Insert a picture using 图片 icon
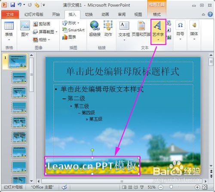Viewport: 215px width, 192px height. pos(25,25)
